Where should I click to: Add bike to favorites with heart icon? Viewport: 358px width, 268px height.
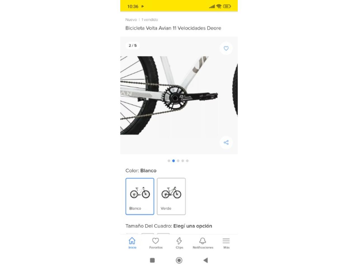(226, 48)
